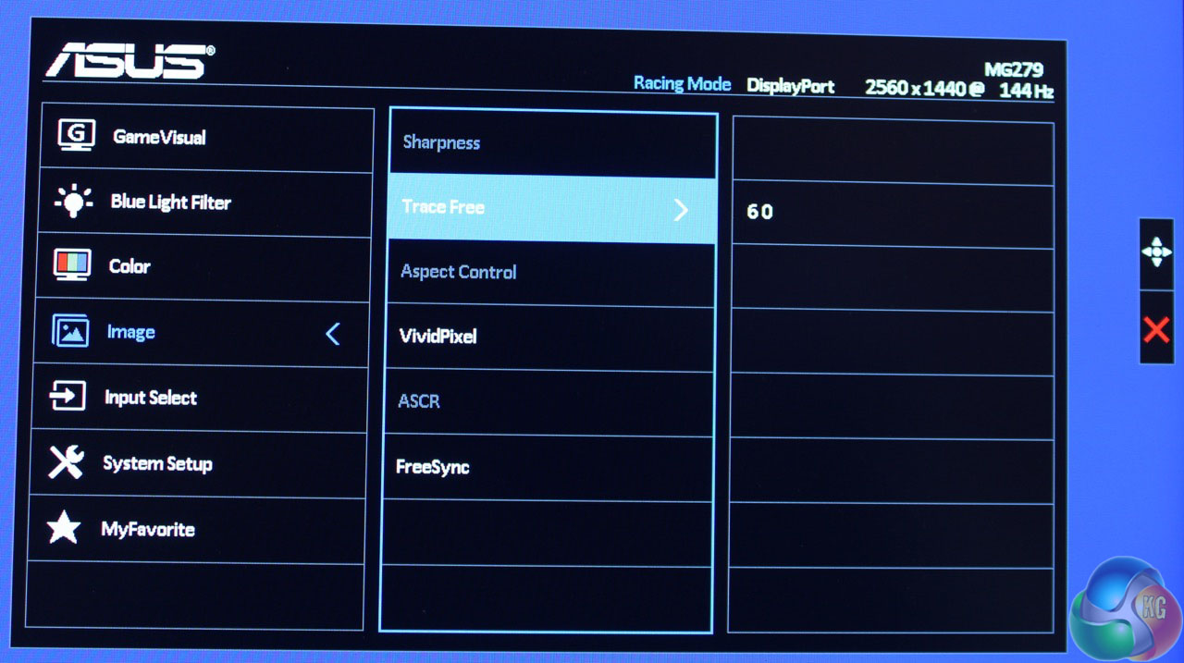The height and width of the screenshot is (663, 1184).
Task: Select the VividPixel option
Action: click(549, 338)
